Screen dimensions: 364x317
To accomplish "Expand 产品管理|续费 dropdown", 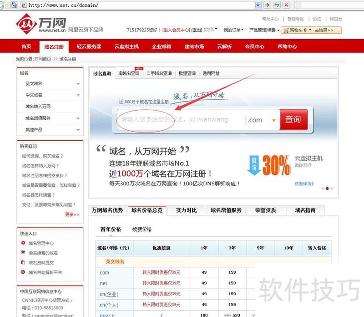I will click(264, 30).
